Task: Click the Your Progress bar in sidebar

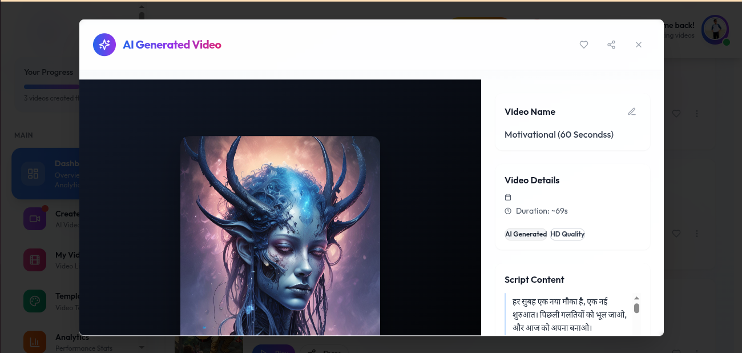Action: tap(51, 87)
